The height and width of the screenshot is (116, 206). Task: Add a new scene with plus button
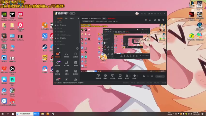(78, 18)
